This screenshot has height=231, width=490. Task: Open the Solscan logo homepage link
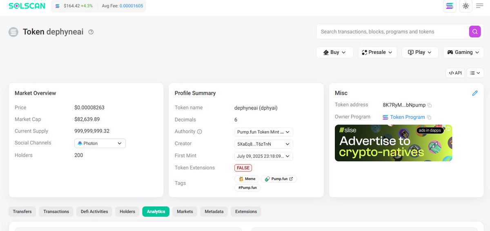coord(27,6)
